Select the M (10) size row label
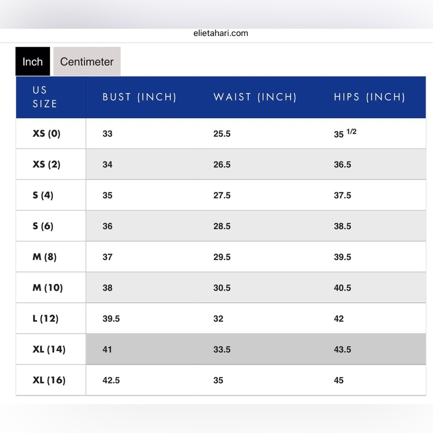The height and width of the screenshot is (433, 433). coord(48,288)
